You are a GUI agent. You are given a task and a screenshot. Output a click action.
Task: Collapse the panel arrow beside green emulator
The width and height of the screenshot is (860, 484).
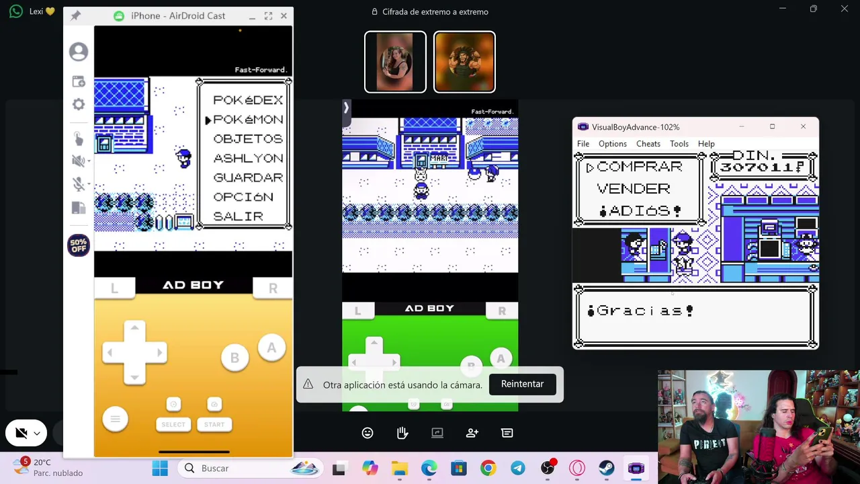coord(347,108)
